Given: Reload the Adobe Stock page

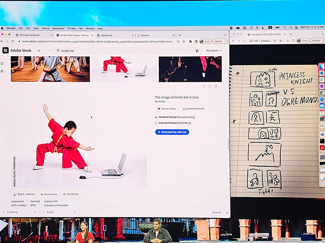Looking at the screenshot, I should 13,41.
